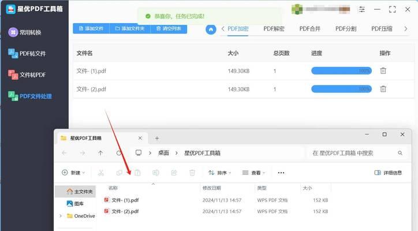This screenshot has width=418, height=231.
Task: Close the 星优PDF工具箱 Explorer tab
Action: tap(140, 138)
